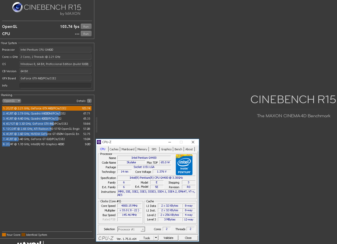Click the Validate button
The image size is (337, 244).
pyautogui.click(x=168, y=238)
